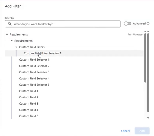Click the outer scrollbar up arrow

click(x=148, y=31)
